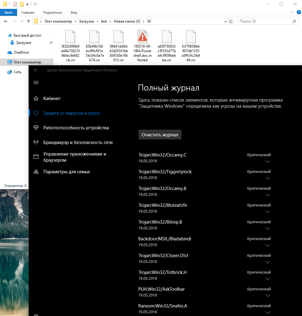
Task: Select file fcf70859bb...84.vir
Action: coord(191,46)
